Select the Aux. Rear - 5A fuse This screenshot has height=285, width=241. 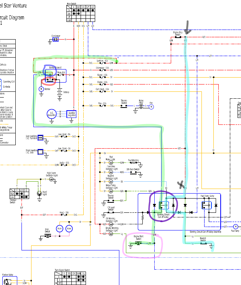coord(64,136)
